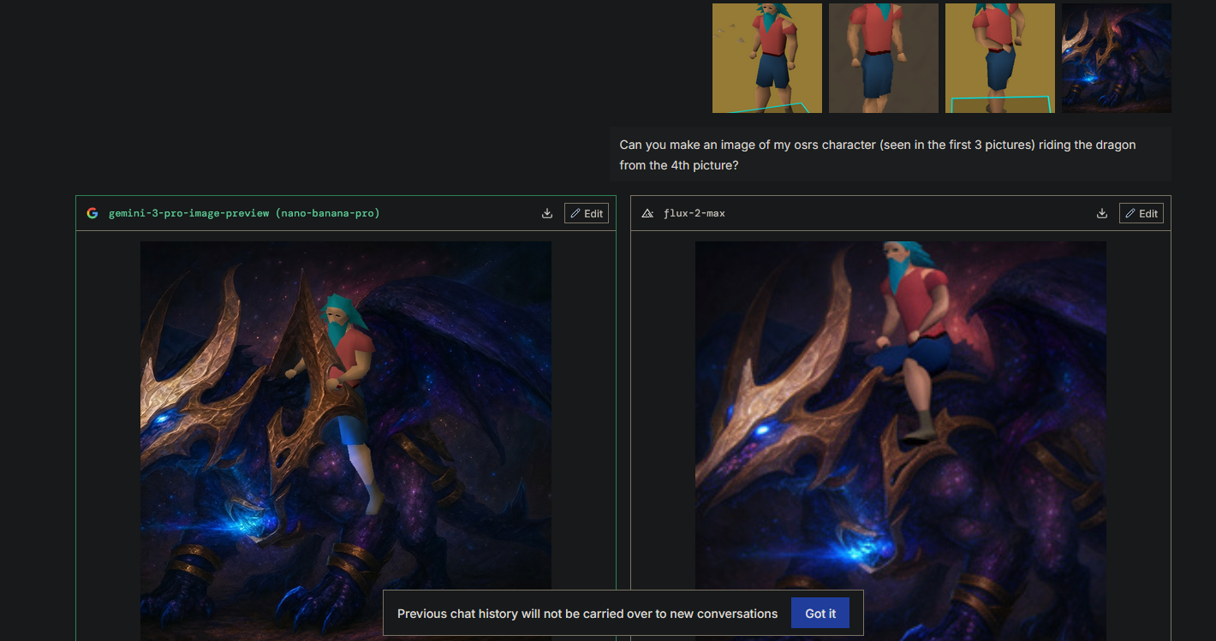
Task: Edit the flux-2-max output
Action: (1141, 213)
